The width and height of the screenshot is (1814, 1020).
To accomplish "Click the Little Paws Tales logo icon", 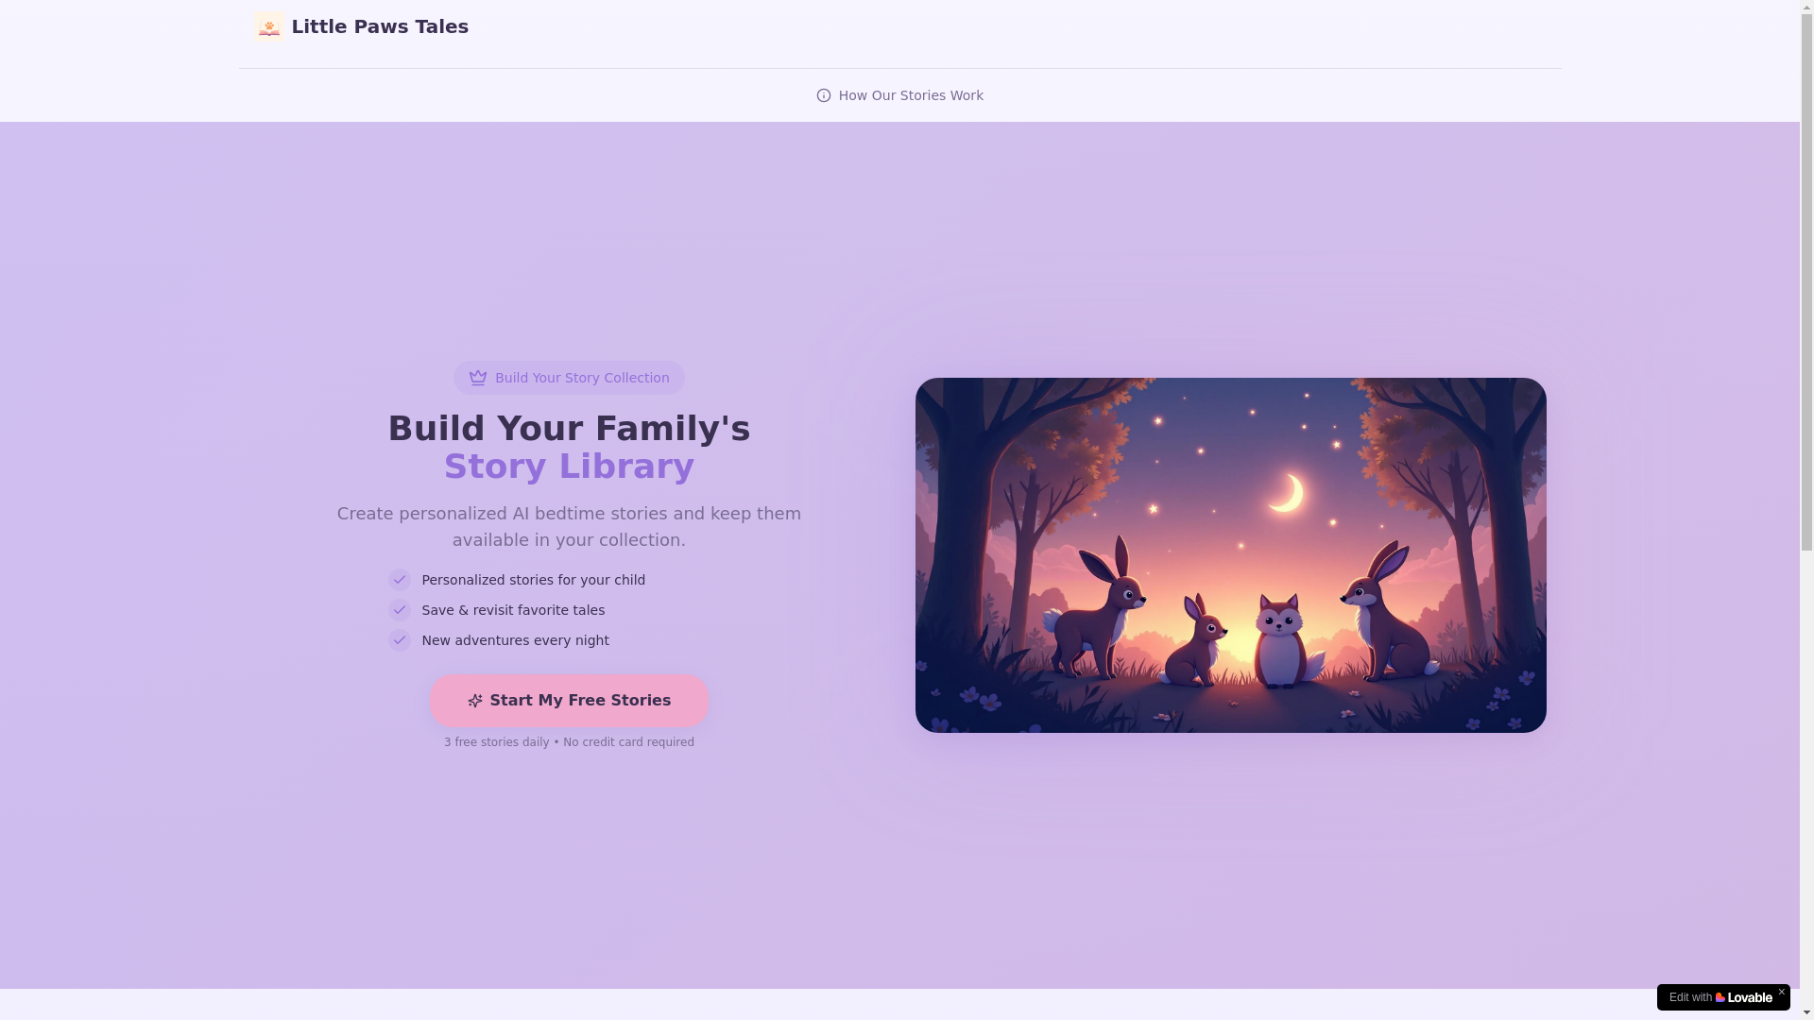I will click(x=269, y=26).
